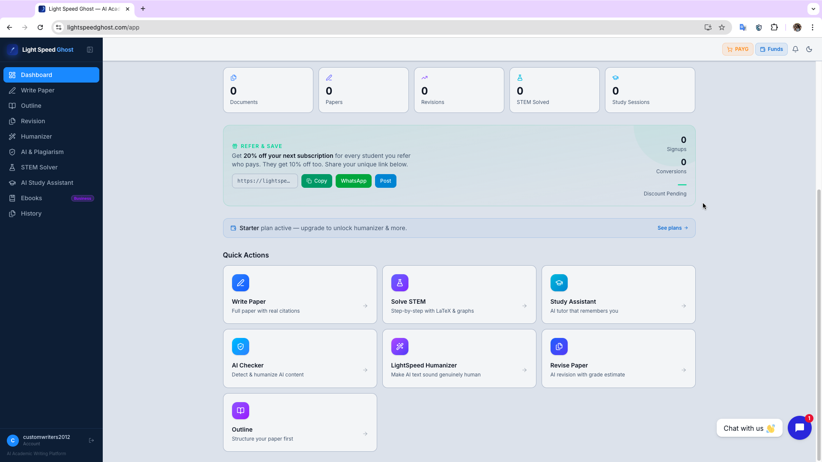Click the Light Speed Ghost logo icon
The height and width of the screenshot is (462, 822).
coord(12,50)
